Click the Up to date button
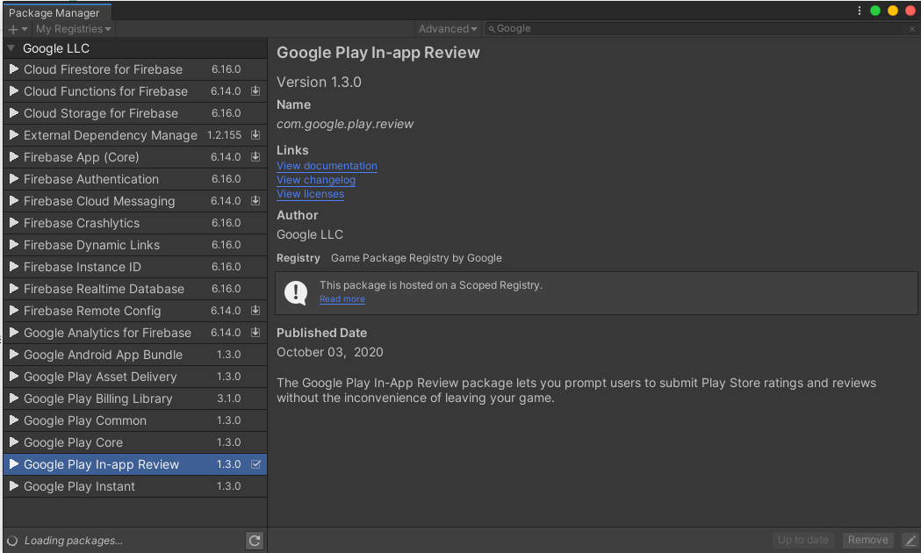921x553 pixels. pyautogui.click(x=803, y=540)
